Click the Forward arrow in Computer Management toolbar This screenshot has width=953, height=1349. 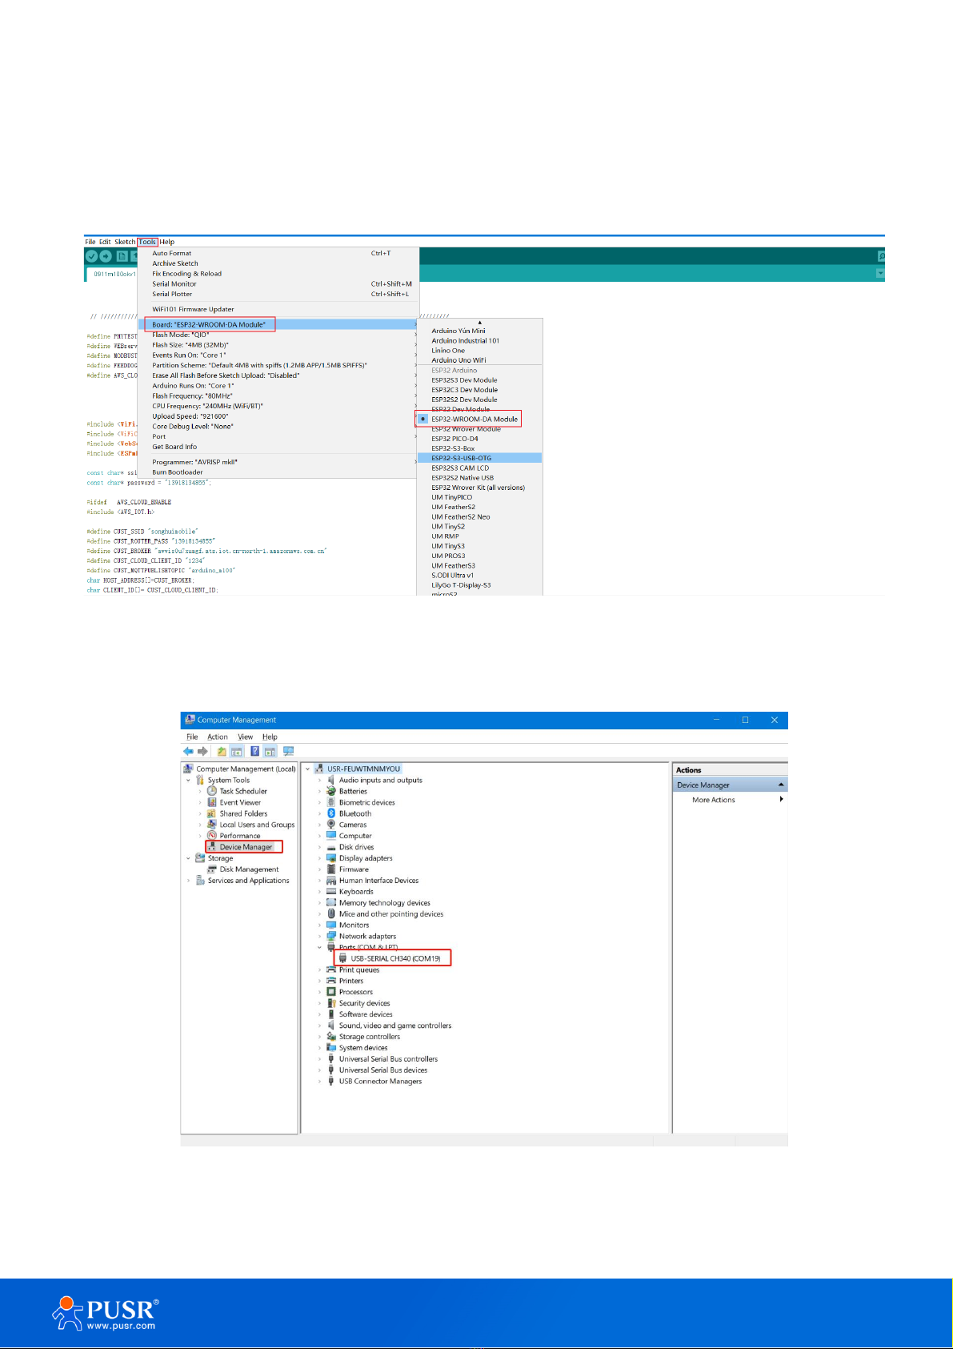tap(202, 752)
